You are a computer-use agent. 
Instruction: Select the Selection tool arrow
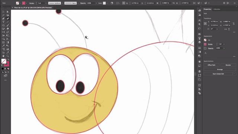point(3,12)
